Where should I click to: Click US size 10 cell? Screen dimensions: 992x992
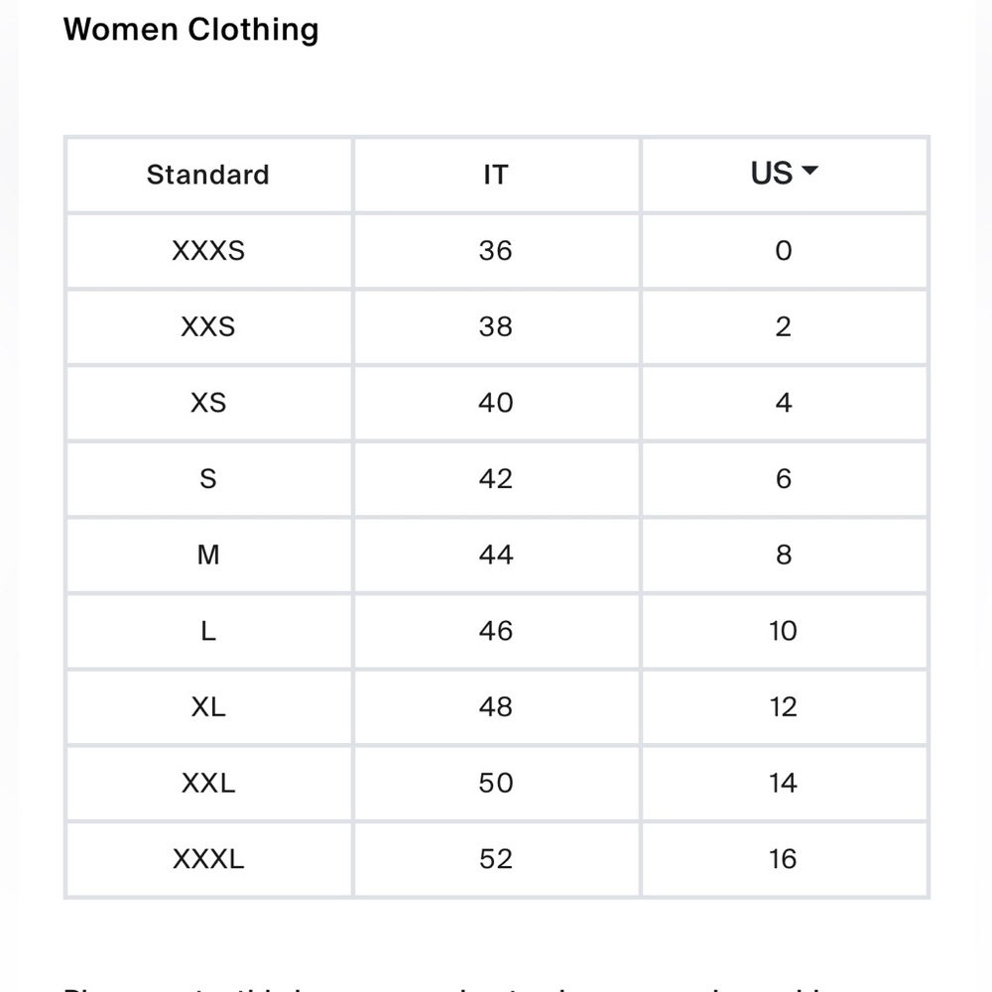pos(785,631)
